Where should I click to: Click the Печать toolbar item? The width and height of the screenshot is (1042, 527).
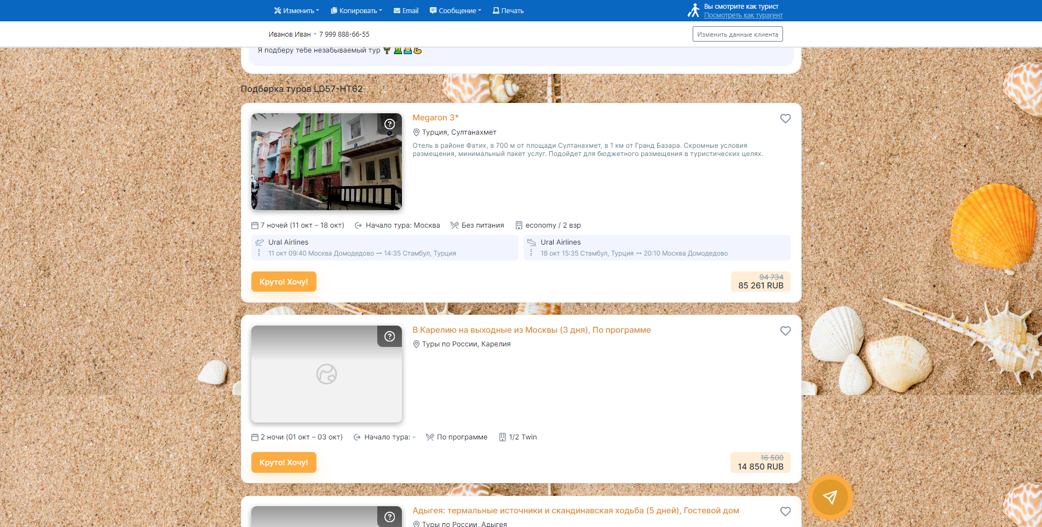coord(508,10)
